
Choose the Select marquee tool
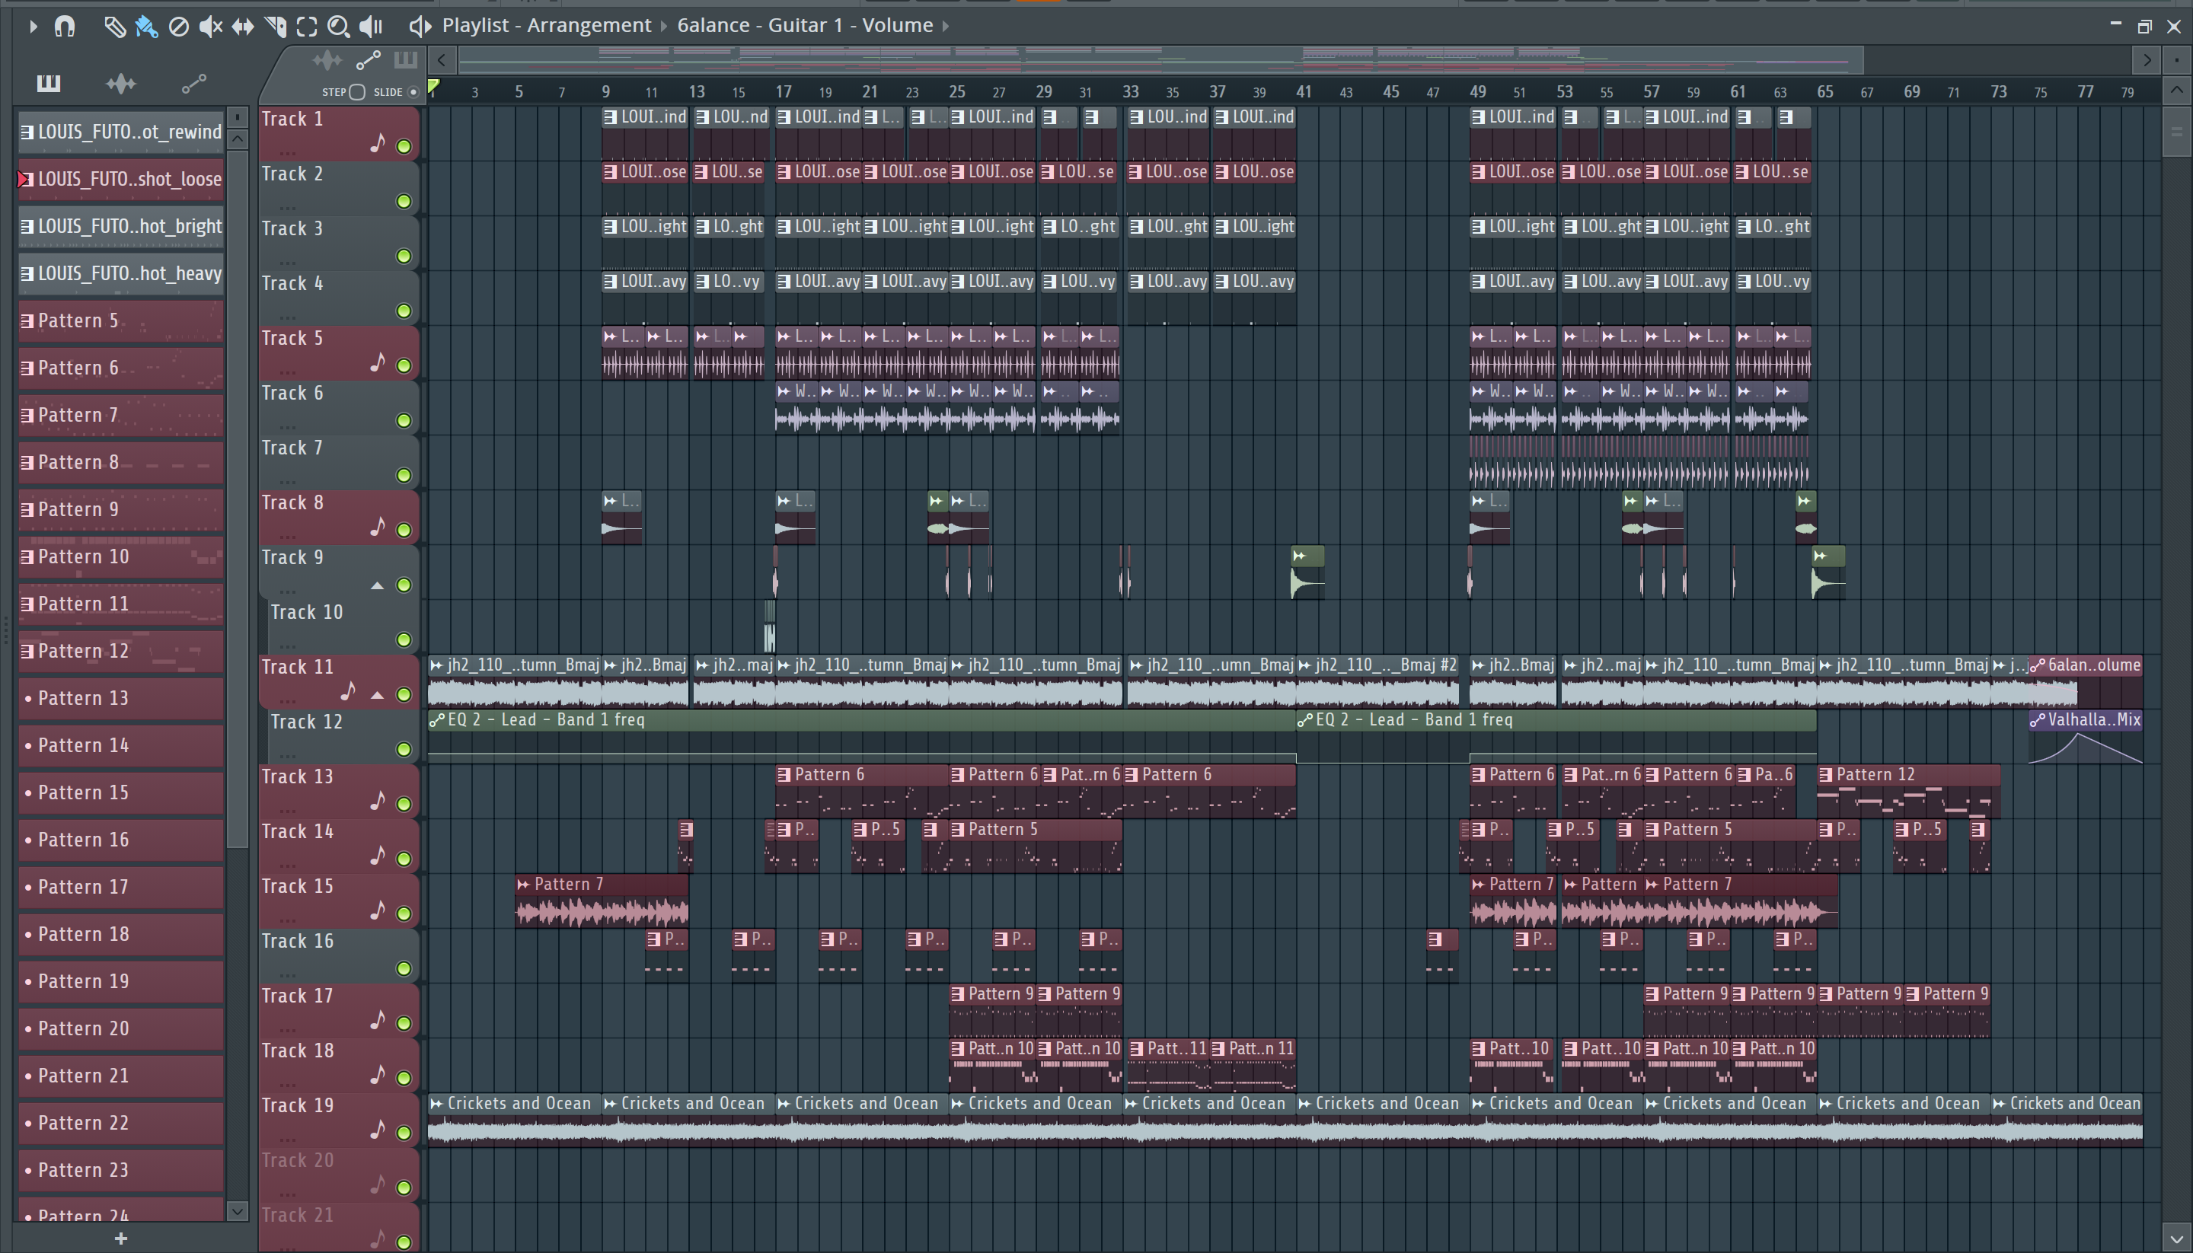pyautogui.click(x=306, y=26)
